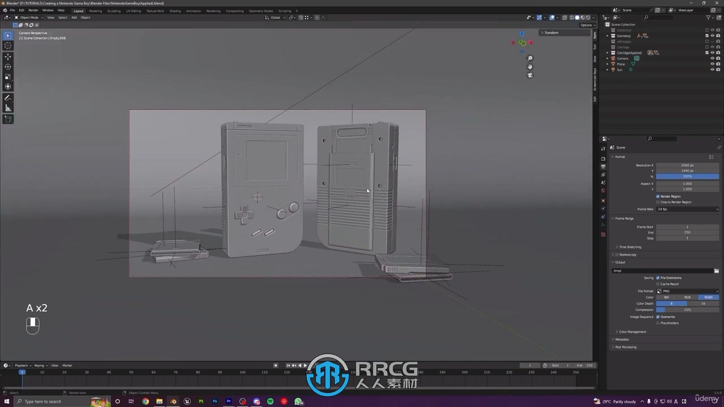The width and height of the screenshot is (724, 407).
Task: Toggle the Overwrite checkbox
Action: (x=658, y=317)
